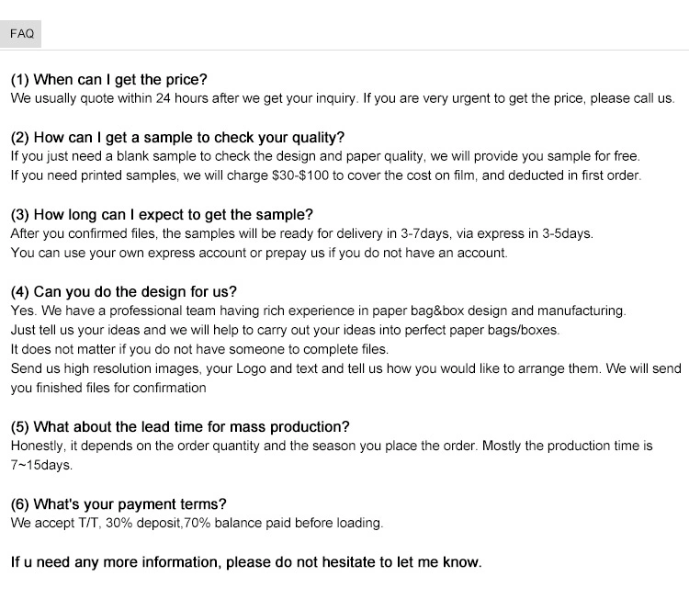Click the 'It does not matter' line
Image resolution: width=689 pixels, height=599 pixels.
pyautogui.click(x=199, y=349)
